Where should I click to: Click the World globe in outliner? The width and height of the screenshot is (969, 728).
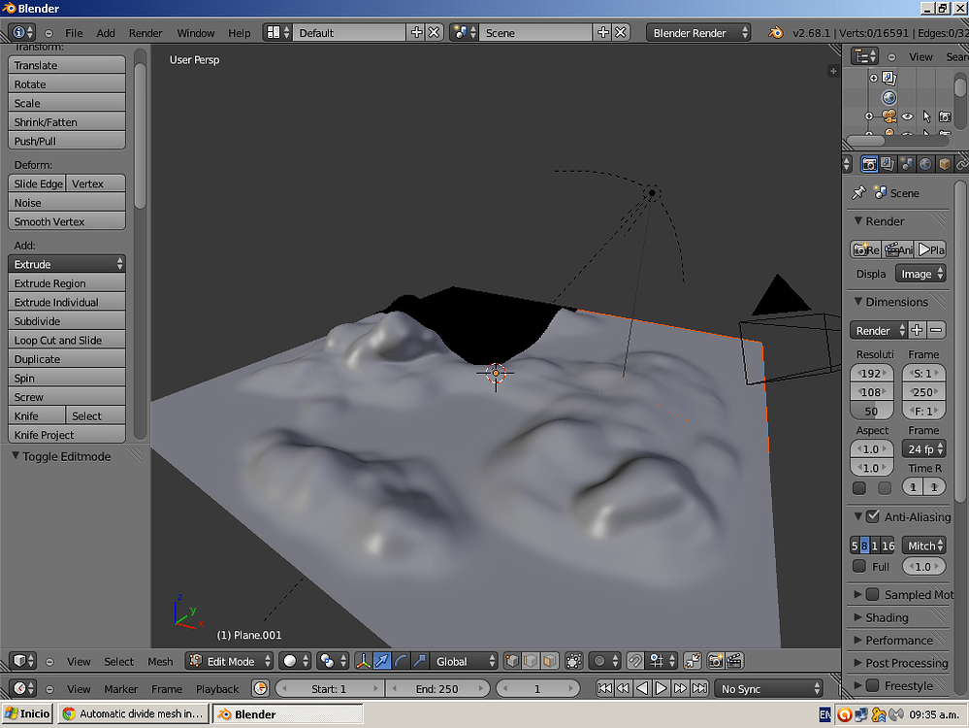pyautogui.click(x=888, y=97)
